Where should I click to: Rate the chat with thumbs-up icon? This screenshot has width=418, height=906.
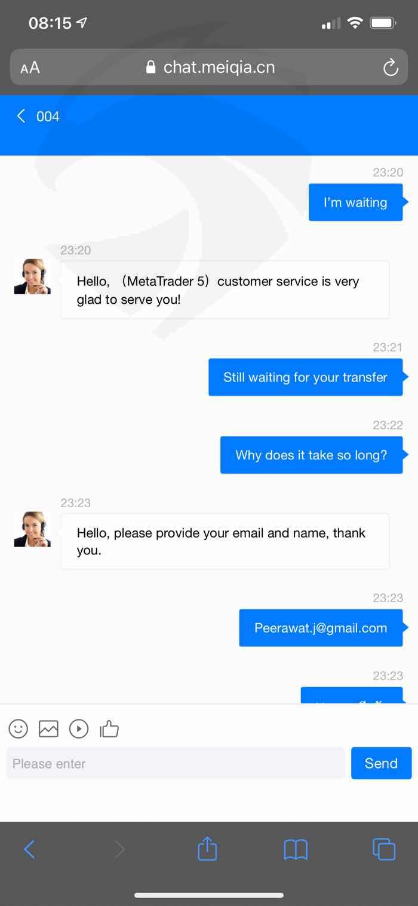109,728
